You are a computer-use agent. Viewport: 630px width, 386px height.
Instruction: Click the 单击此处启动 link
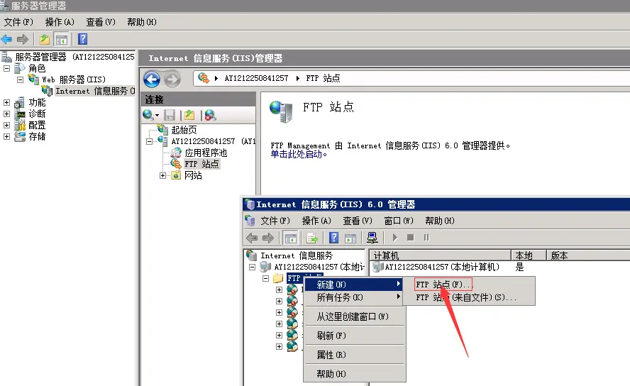tap(299, 154)
